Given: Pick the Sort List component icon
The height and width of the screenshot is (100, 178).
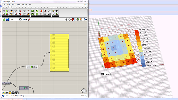Looking at the screenshot, I should 7,11.
